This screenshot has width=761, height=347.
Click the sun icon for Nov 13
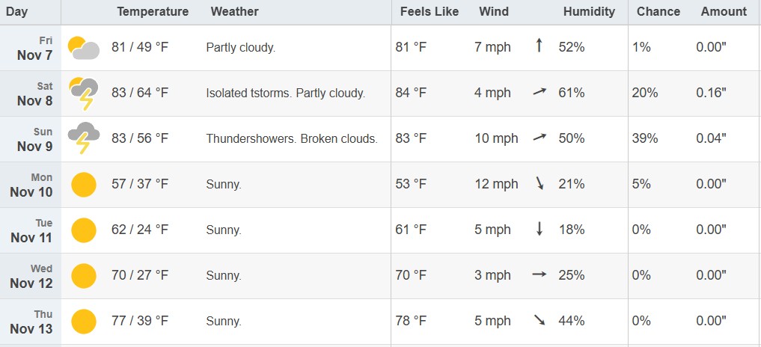point(84,321)
